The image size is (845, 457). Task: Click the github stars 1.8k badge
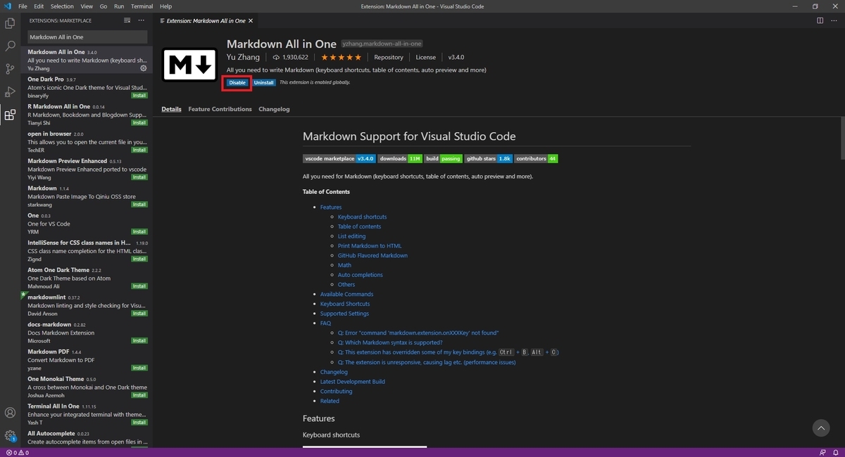pos(488,159)
